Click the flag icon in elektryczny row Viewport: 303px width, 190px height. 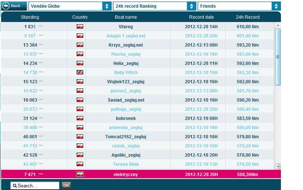[80, 174]
